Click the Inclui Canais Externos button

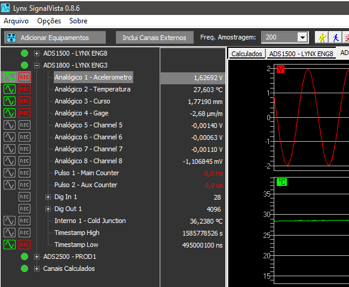pyautogui.click(x=154, y=38)
